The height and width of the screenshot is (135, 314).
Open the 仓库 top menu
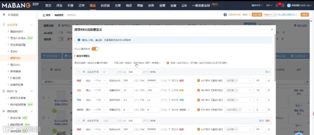tap(118, 5)
